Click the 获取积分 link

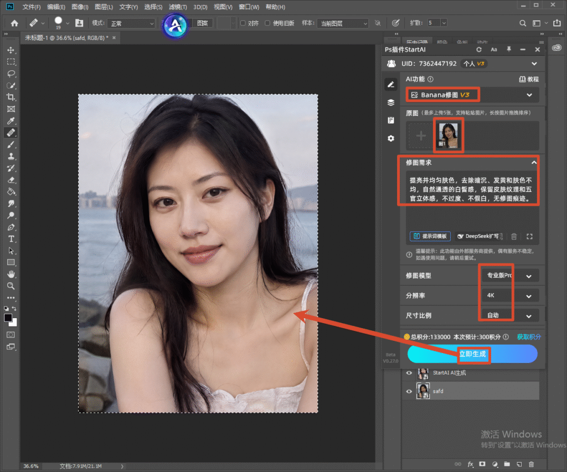[x=529, y=337]
